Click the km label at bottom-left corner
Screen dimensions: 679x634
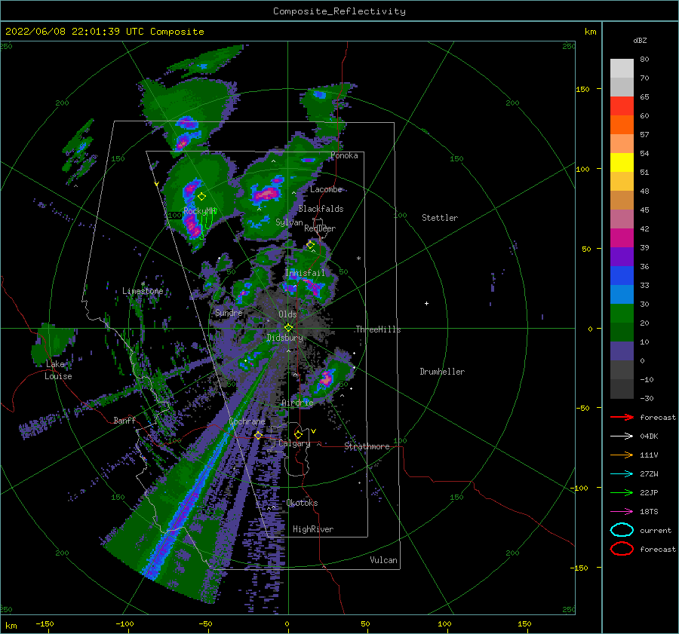click(11, 626)
